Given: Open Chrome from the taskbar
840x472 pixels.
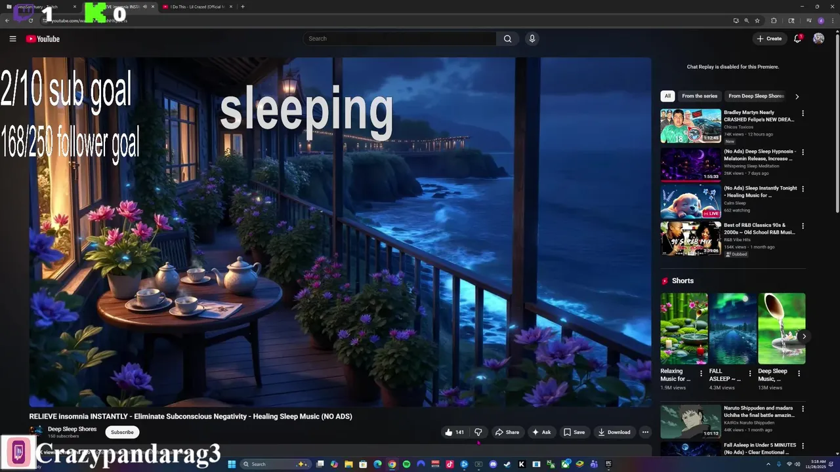Looking at the screenshot, I should [392, 464].
